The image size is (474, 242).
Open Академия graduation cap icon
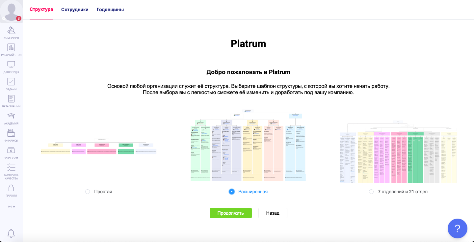(x=11, y=116)
